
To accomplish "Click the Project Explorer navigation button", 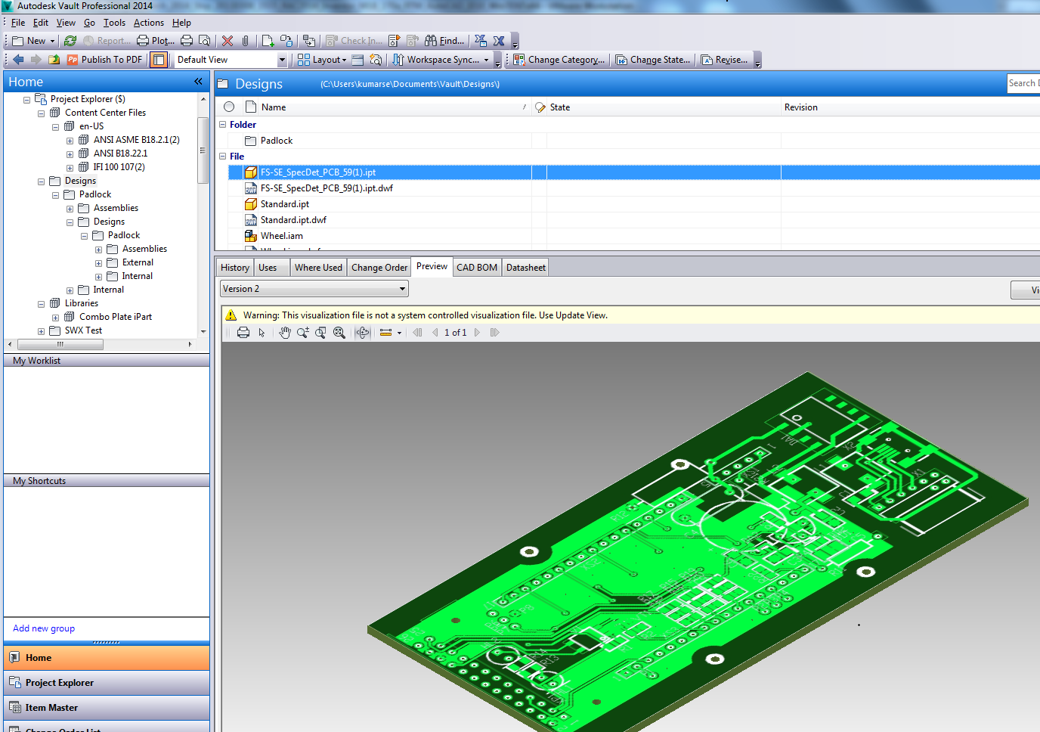I will pos(107,683).
